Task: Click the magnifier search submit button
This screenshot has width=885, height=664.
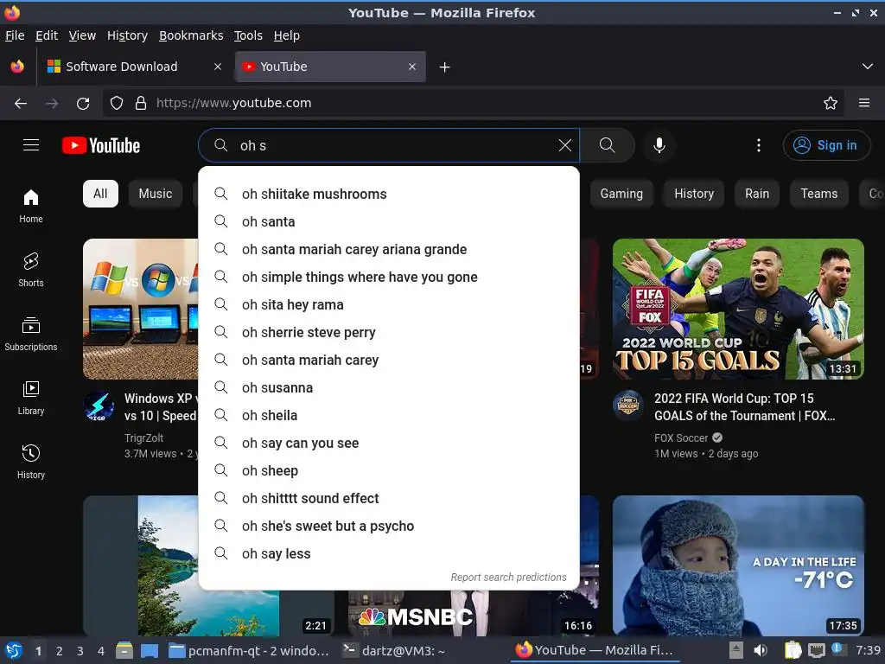Action: pos(608,145)
